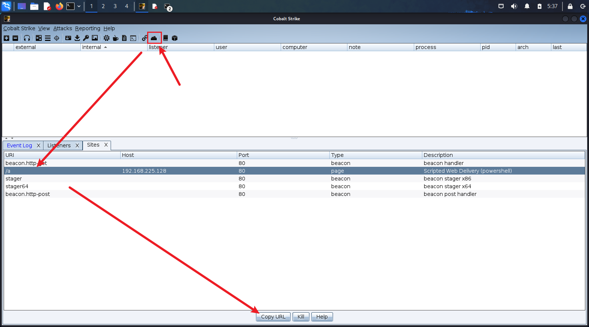The width and height of the screenshot is (589, 327).
Task: Select the 'beacon handler' description row
Action: pos(294,163)
